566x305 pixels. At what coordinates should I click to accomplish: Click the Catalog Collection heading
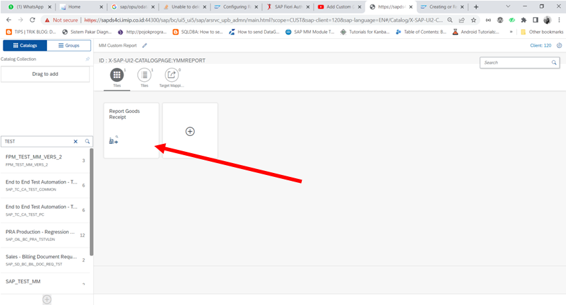18,59
